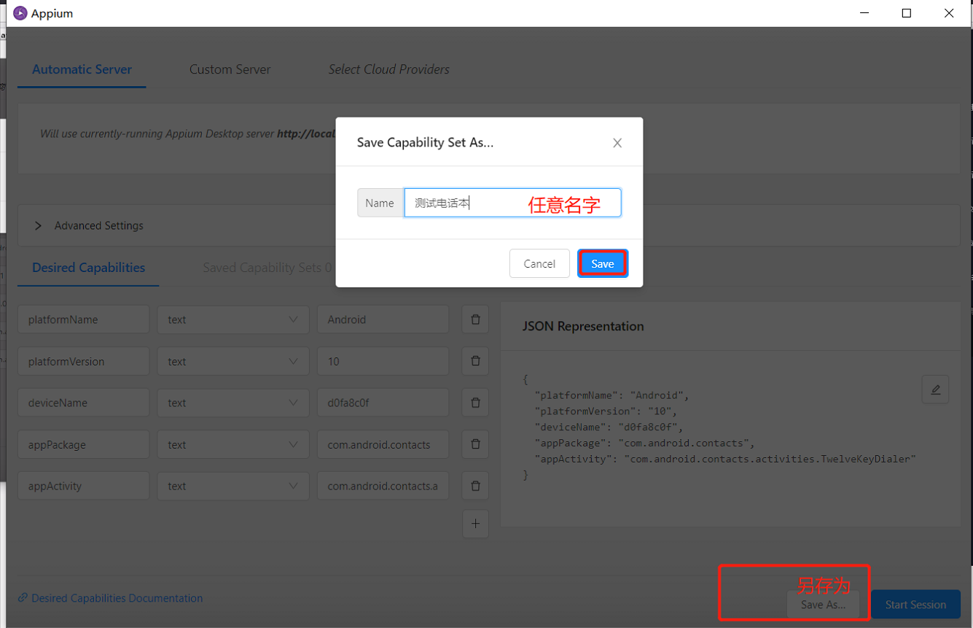
Task: Edit the deviceName name field
Action: [x=83, y=403]
